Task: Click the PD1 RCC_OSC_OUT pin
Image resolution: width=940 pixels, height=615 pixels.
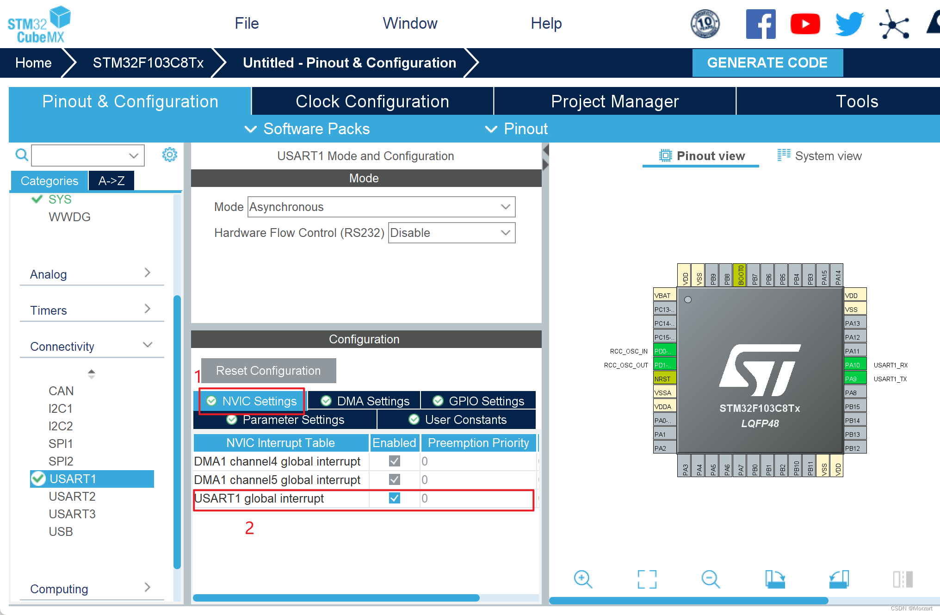Action: (x=665, y=365)
